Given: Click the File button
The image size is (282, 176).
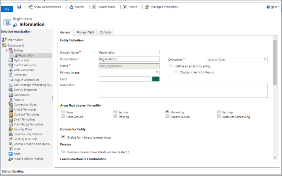Looking at the screenshot, I should coord(7,8).
